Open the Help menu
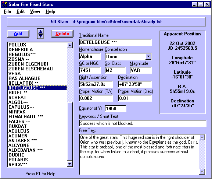The width and height of the screenshot is (212, 179). 50,11
